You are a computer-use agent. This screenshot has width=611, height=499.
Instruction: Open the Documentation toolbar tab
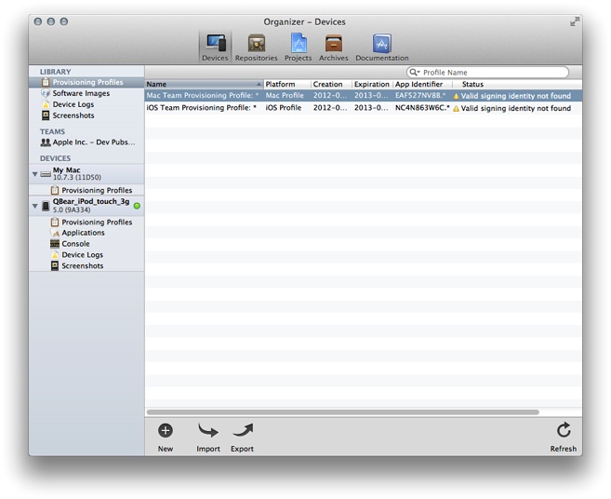[382, 47]
